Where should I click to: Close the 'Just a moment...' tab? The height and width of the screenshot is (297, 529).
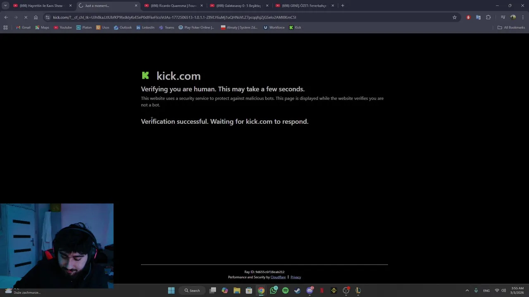pyautogui.click(x=136, y=6)
